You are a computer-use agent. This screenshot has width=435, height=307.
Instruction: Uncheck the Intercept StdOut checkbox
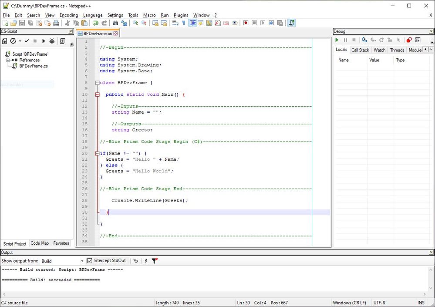click(90, 261)
